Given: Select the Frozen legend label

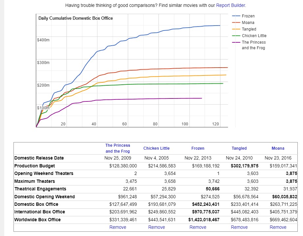Looking at the screenshot, I should (x=248, y=16).
